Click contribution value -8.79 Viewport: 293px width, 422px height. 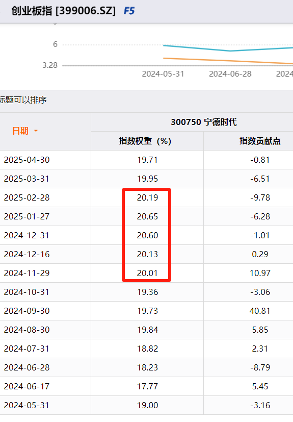pyautogui.click(x=260, y=367)
